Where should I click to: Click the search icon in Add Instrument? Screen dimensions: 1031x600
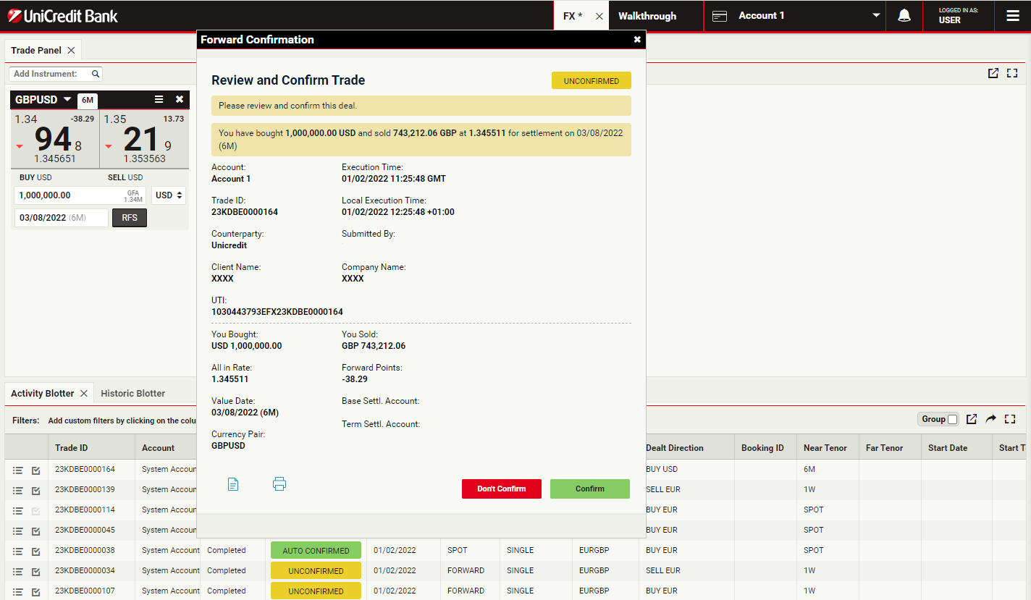(96, 74)
